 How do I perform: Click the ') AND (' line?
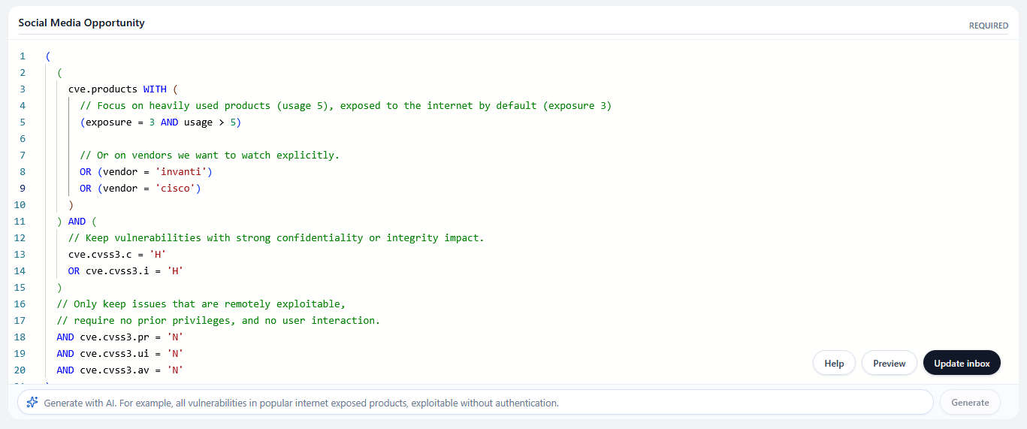(x=77, y=221)
